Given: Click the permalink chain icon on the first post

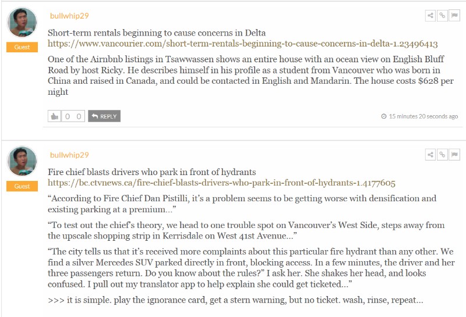Looking at the screenshot, I should (442, 16).
